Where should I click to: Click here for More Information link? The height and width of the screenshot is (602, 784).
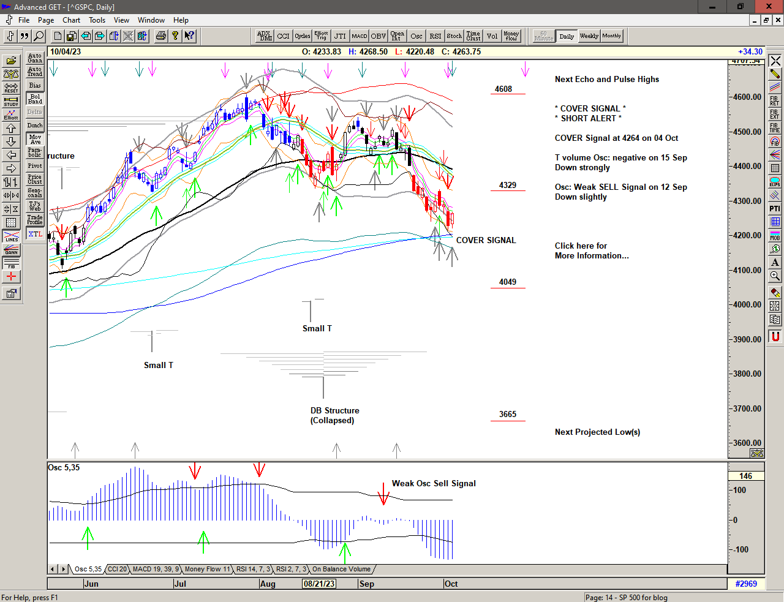[591, 250]
